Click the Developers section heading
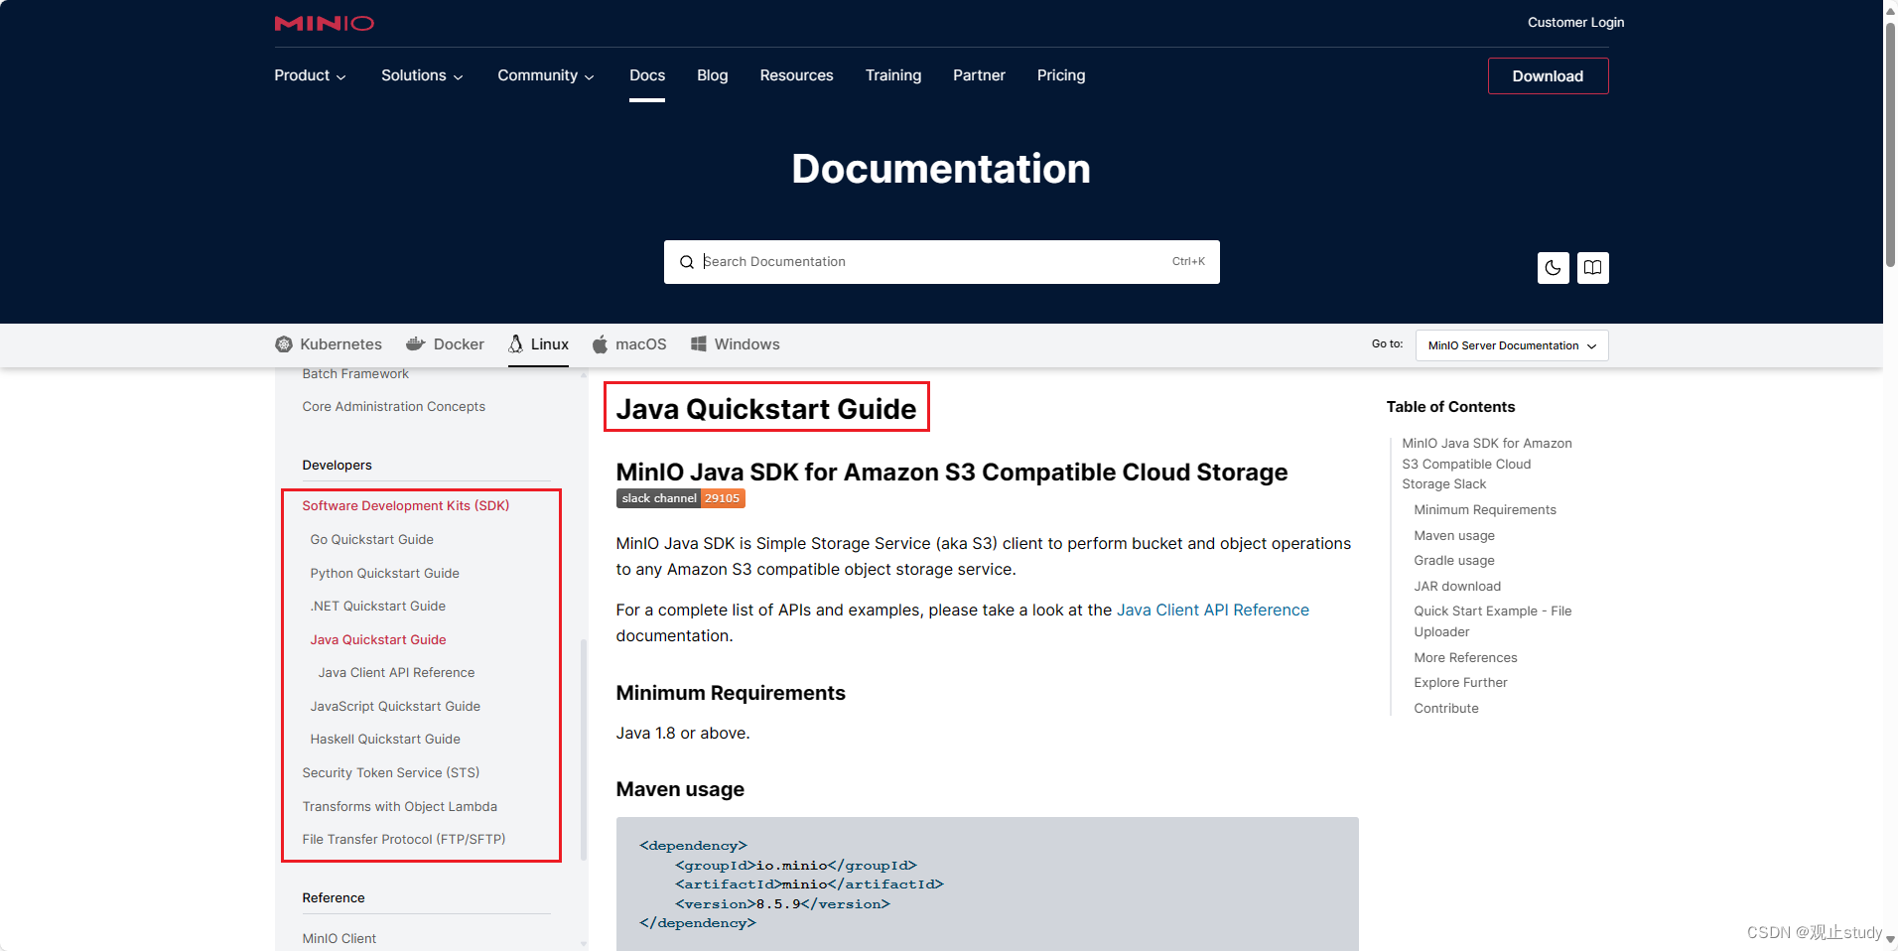 [337, 466]
